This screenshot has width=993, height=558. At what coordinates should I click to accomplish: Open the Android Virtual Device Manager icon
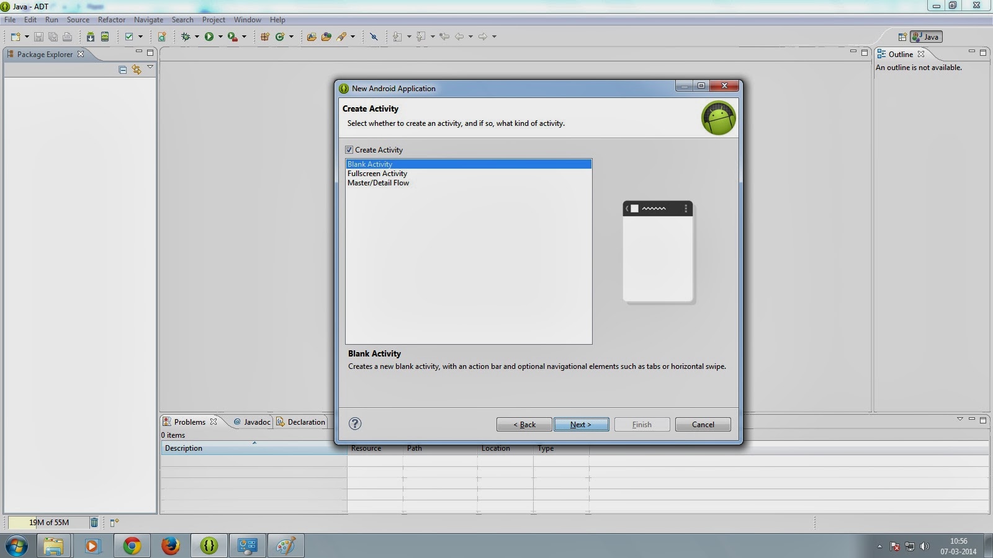[x=105, y=37]
